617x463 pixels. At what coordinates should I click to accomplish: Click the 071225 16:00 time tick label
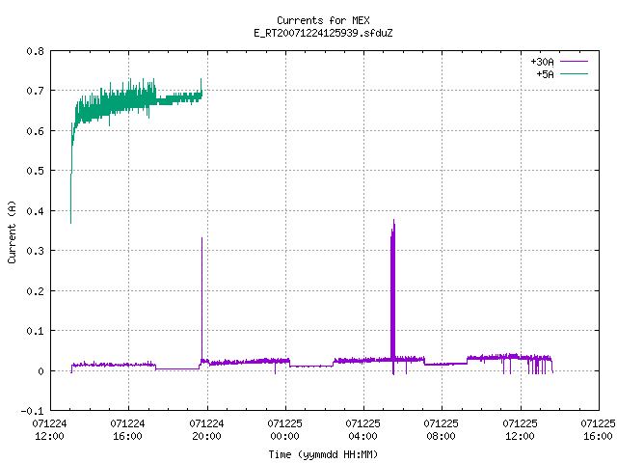coord(598,430)
